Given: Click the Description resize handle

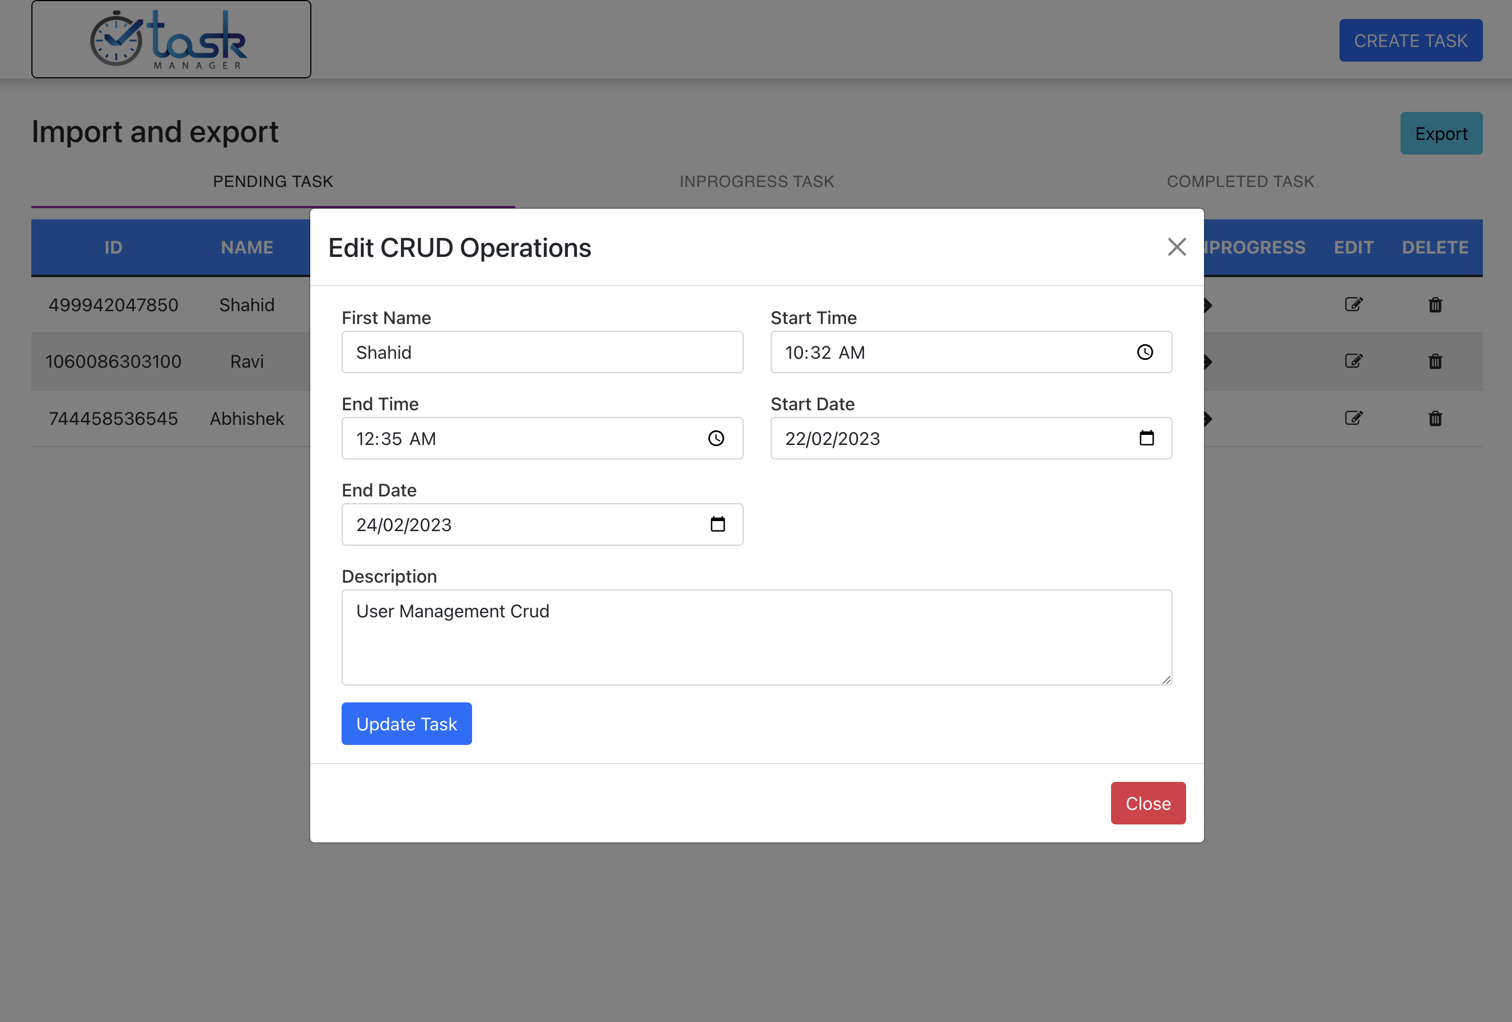Looking at the screenshot, I should (x=1166, y=679).
